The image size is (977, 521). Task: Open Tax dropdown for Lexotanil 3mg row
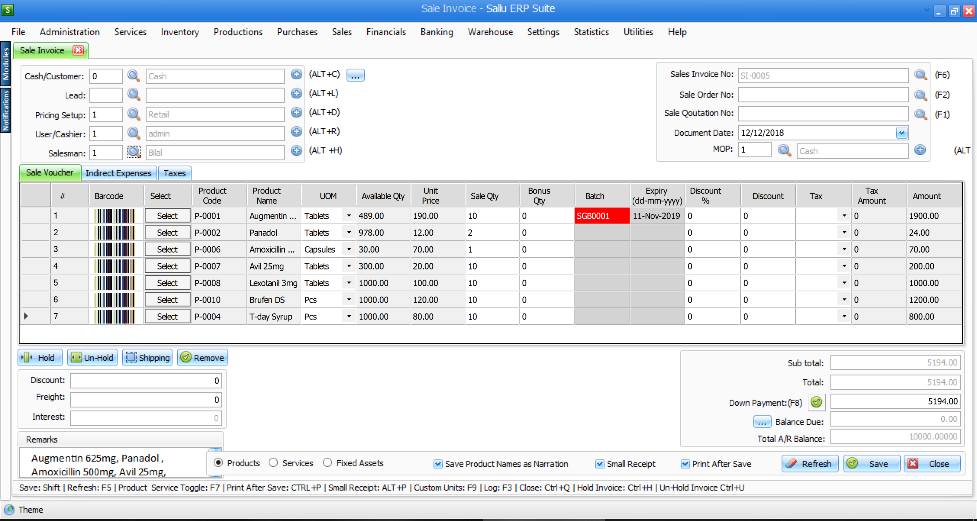[844, 283]
